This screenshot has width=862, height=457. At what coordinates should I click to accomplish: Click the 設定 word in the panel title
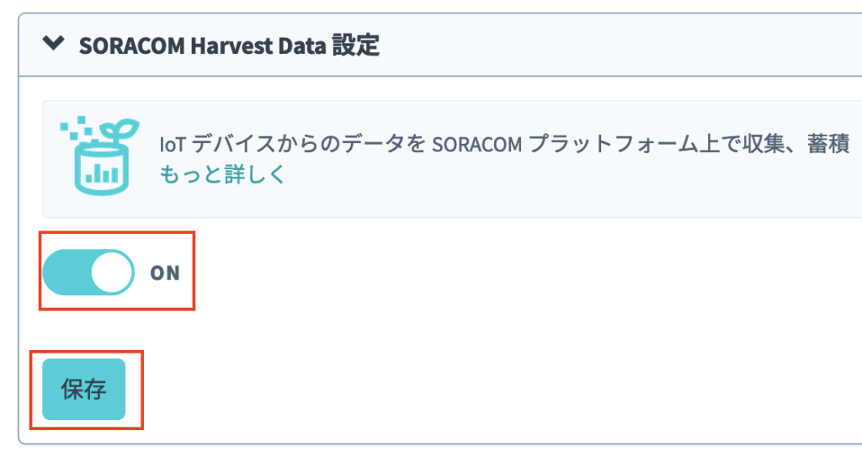(x=356, y=45)
